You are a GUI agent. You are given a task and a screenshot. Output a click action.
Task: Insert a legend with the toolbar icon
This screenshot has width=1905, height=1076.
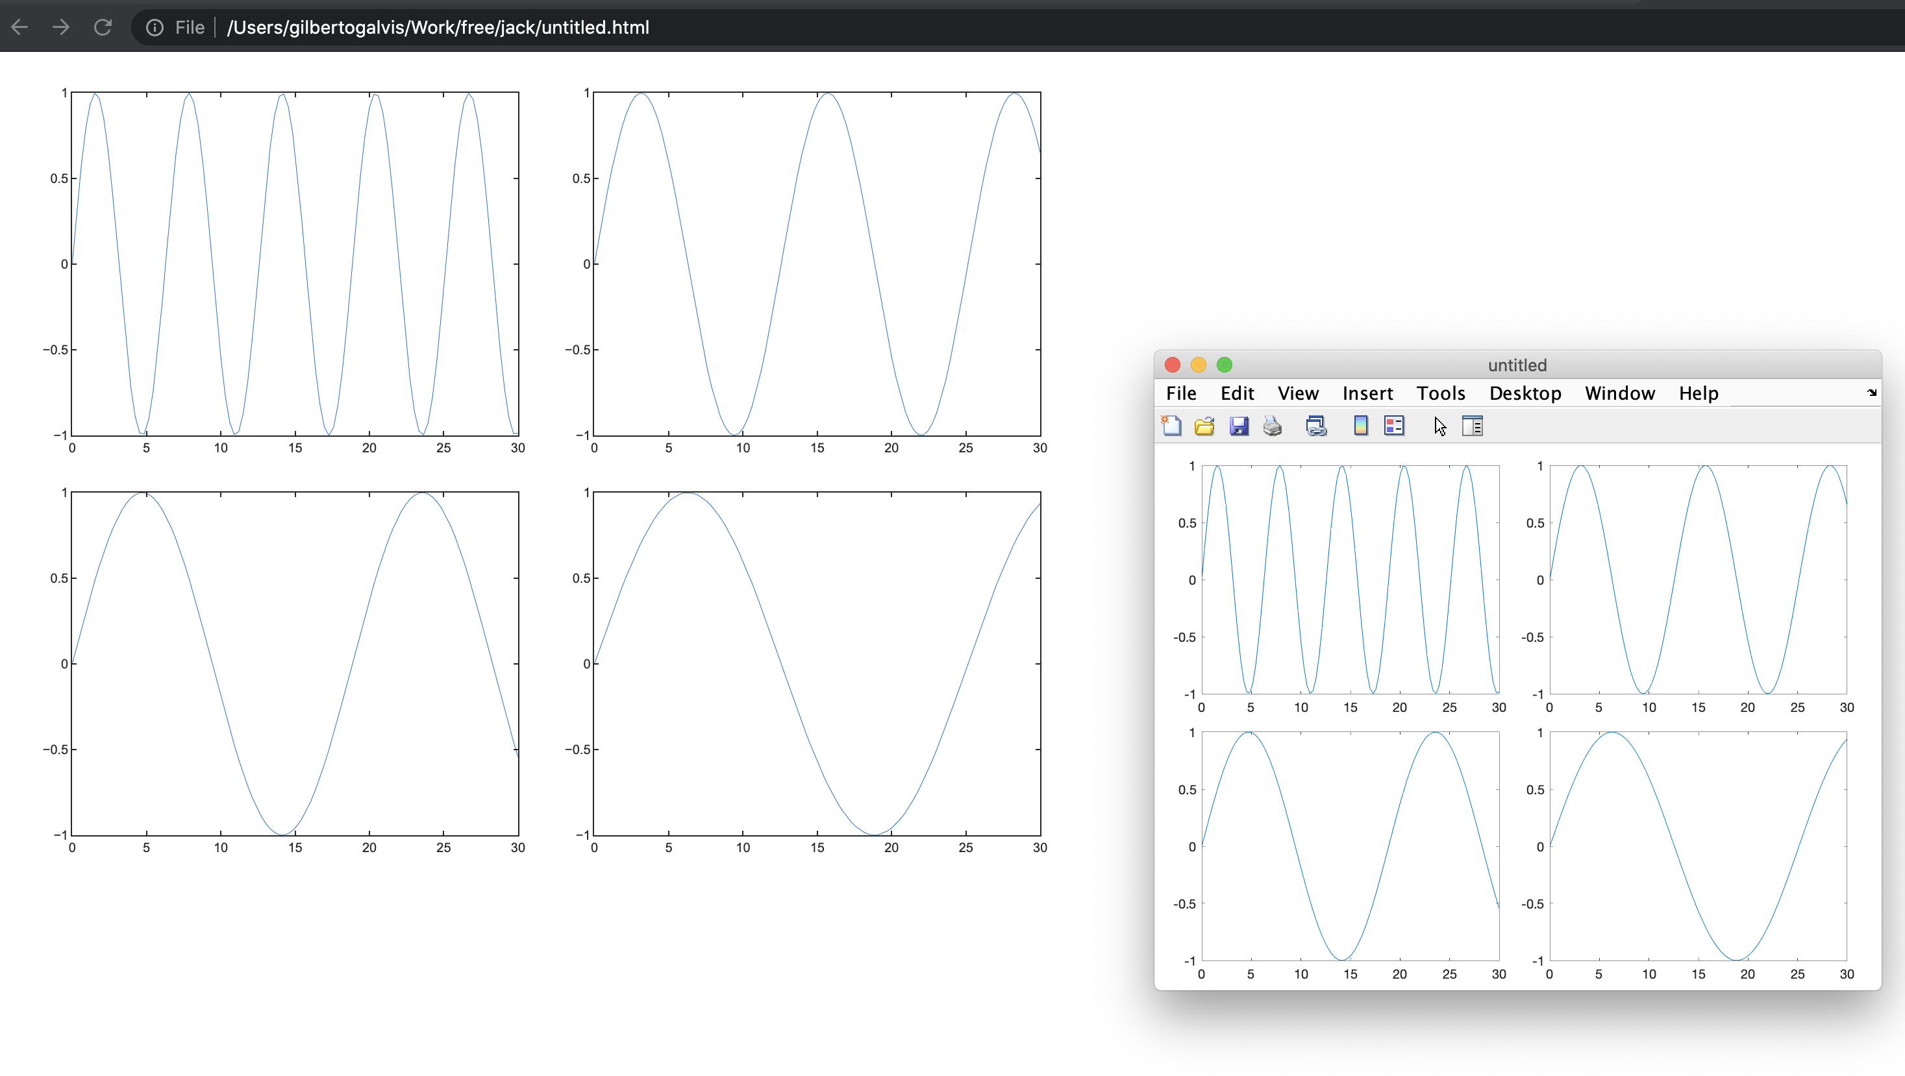(x=1394, y=426)
